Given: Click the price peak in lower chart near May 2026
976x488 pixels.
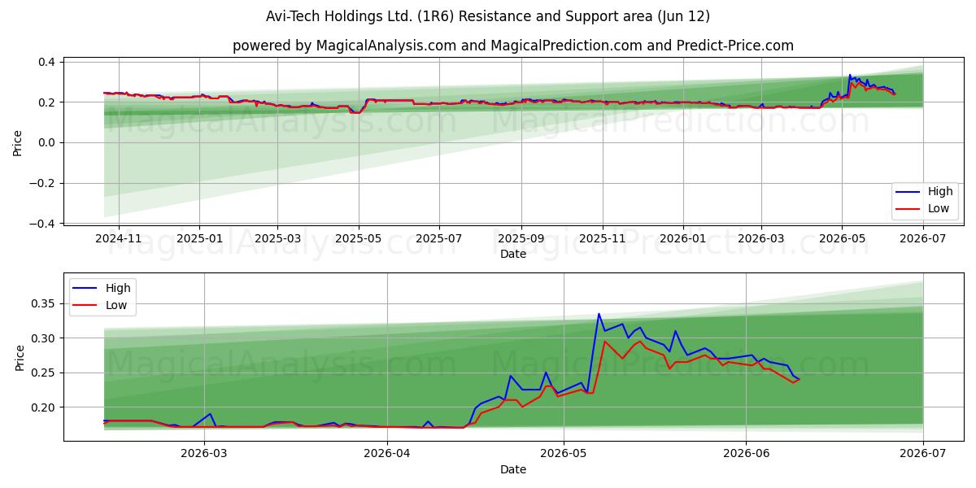Looking at the screenshot, I should tap(599, 314).
